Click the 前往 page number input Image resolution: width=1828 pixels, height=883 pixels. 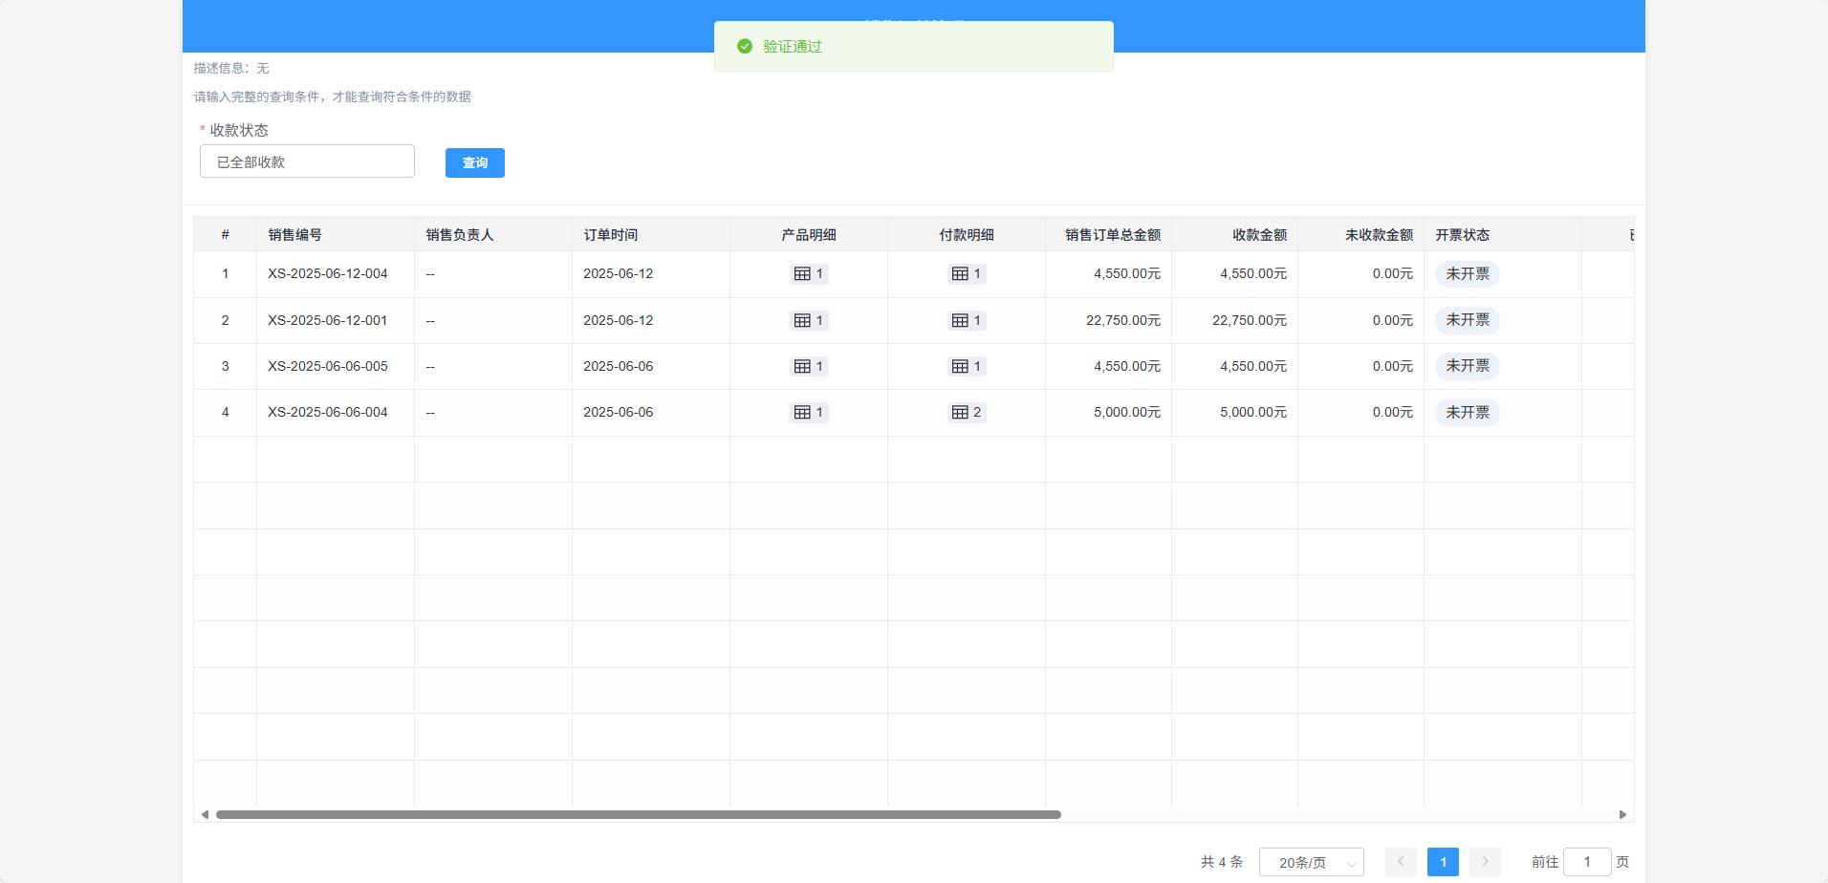click(x=1587, y=862)
